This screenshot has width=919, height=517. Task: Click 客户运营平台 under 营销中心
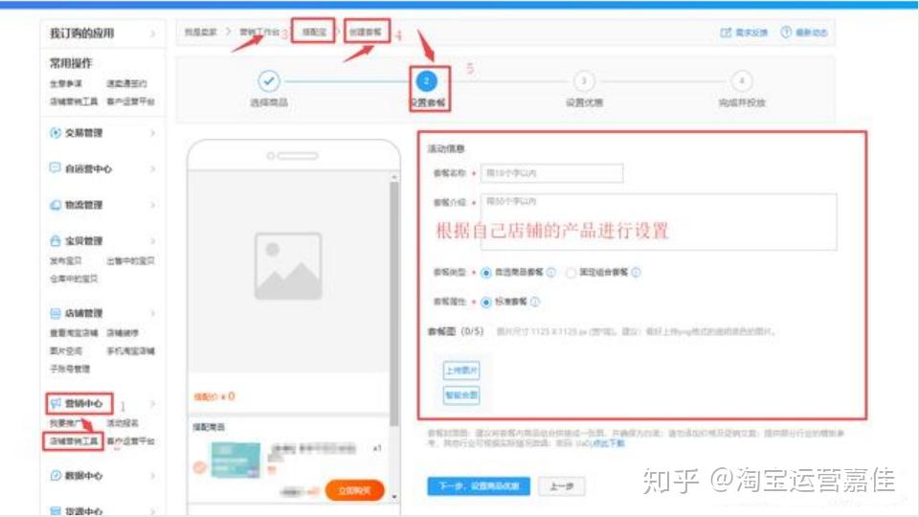(130, 440)
